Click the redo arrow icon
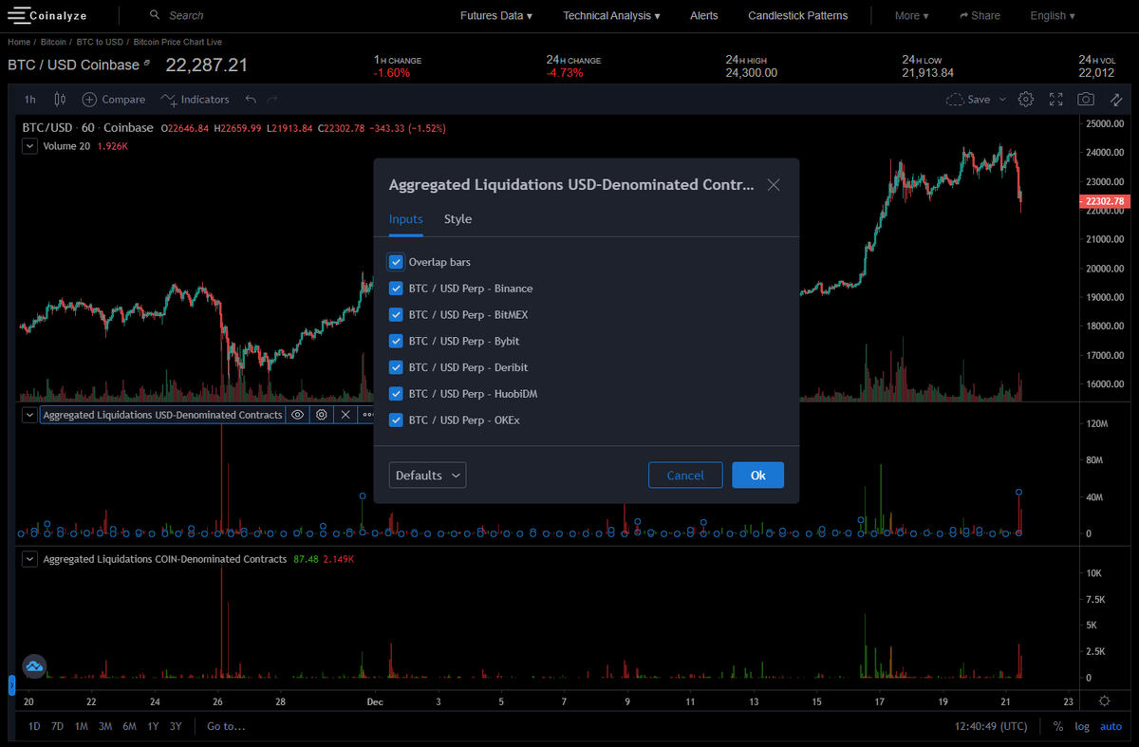The image size is (1139, 747). click(272, 99)
